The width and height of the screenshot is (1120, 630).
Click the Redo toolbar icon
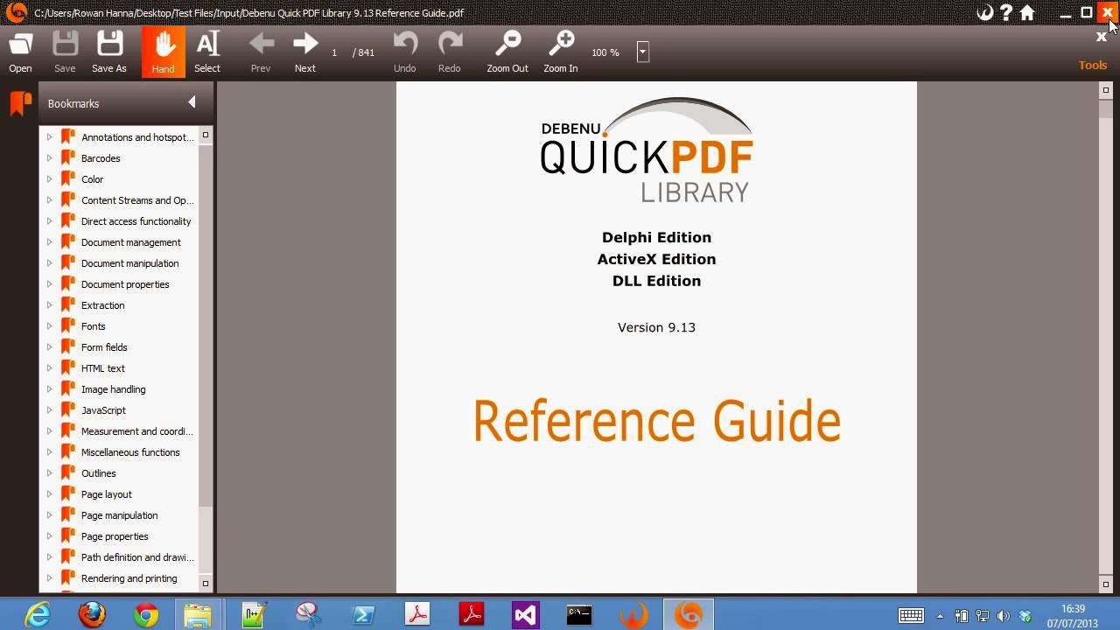point(450,52)
